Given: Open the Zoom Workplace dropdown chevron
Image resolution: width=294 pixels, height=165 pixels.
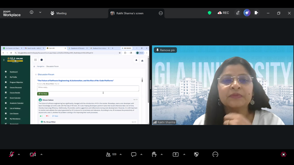Looking at the screenshot, I should 40,12.
